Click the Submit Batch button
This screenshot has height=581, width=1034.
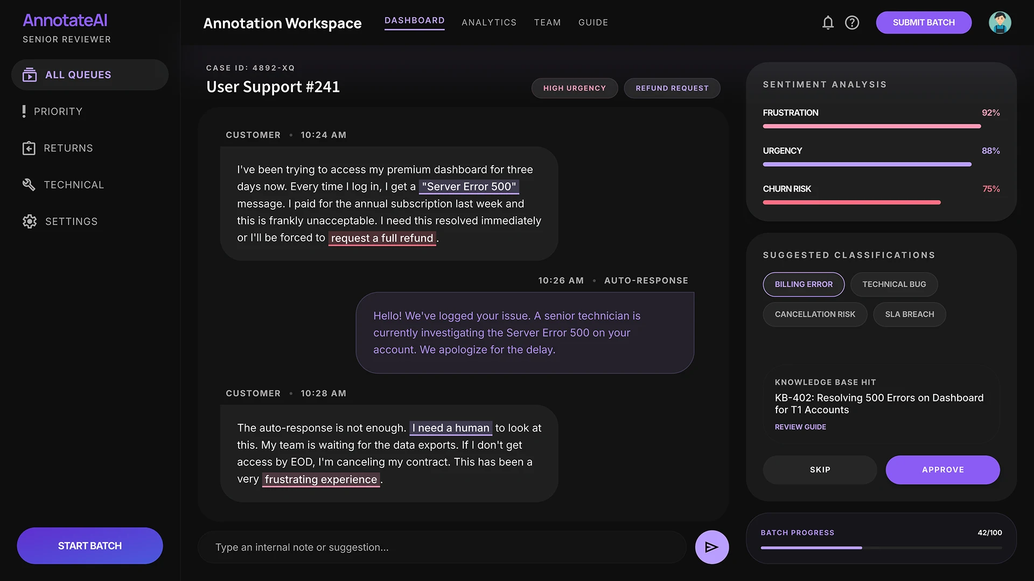coord(923,23)
